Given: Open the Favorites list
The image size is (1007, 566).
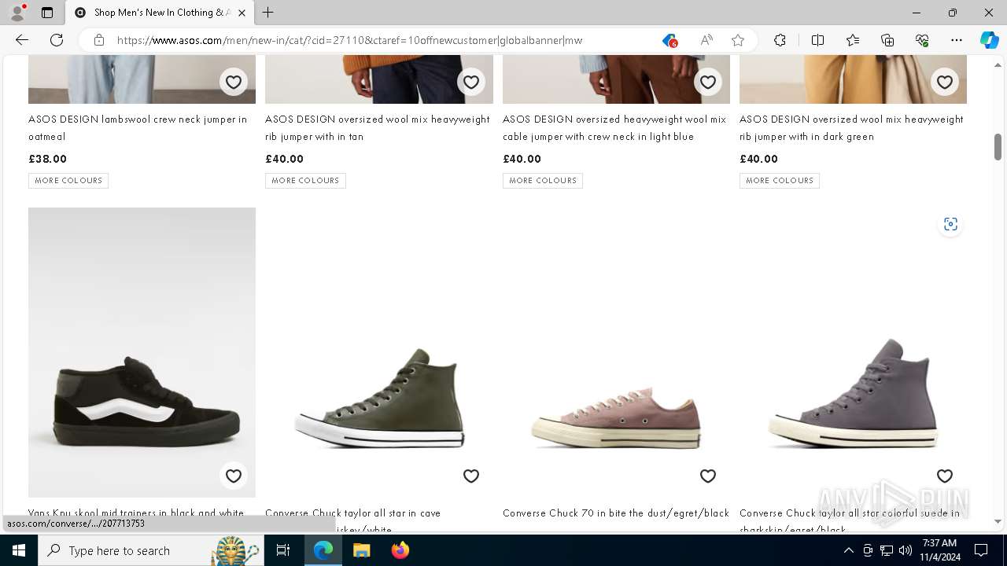Looking at the screenshot, I should (853, 40).
